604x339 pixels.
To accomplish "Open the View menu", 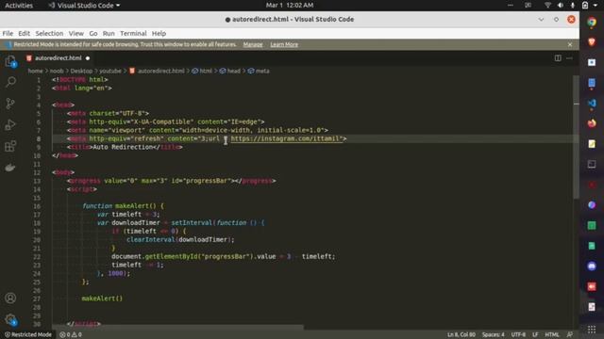I will click(x=76, y=34).
